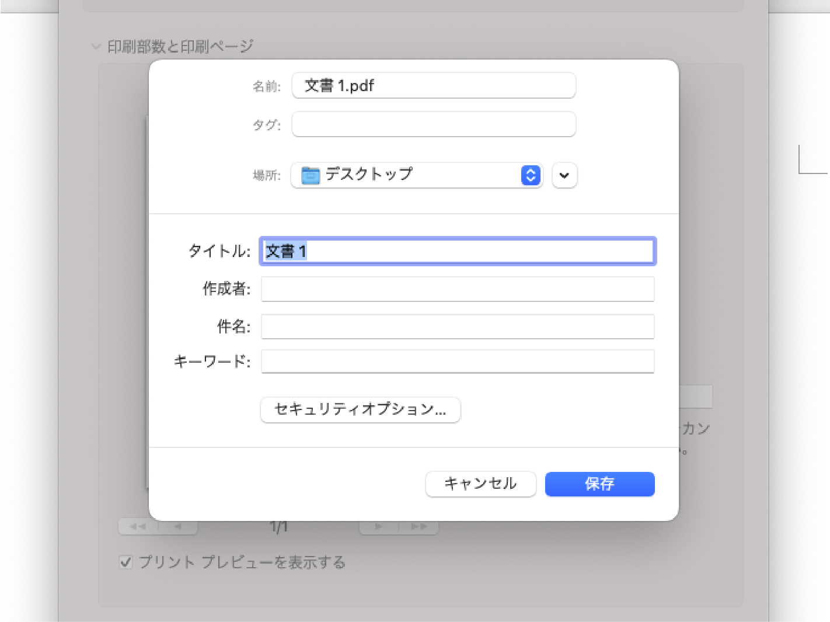The width and height of the screenshot is (830, 622).
Task: Go to first preview page button
Action: (138, 526)
